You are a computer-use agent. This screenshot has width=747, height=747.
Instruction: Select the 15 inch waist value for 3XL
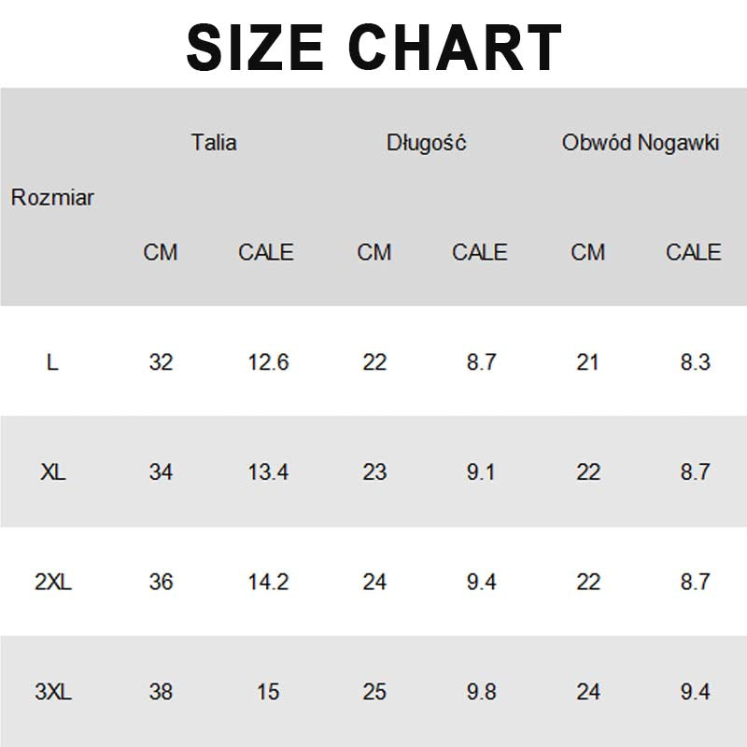268,693
